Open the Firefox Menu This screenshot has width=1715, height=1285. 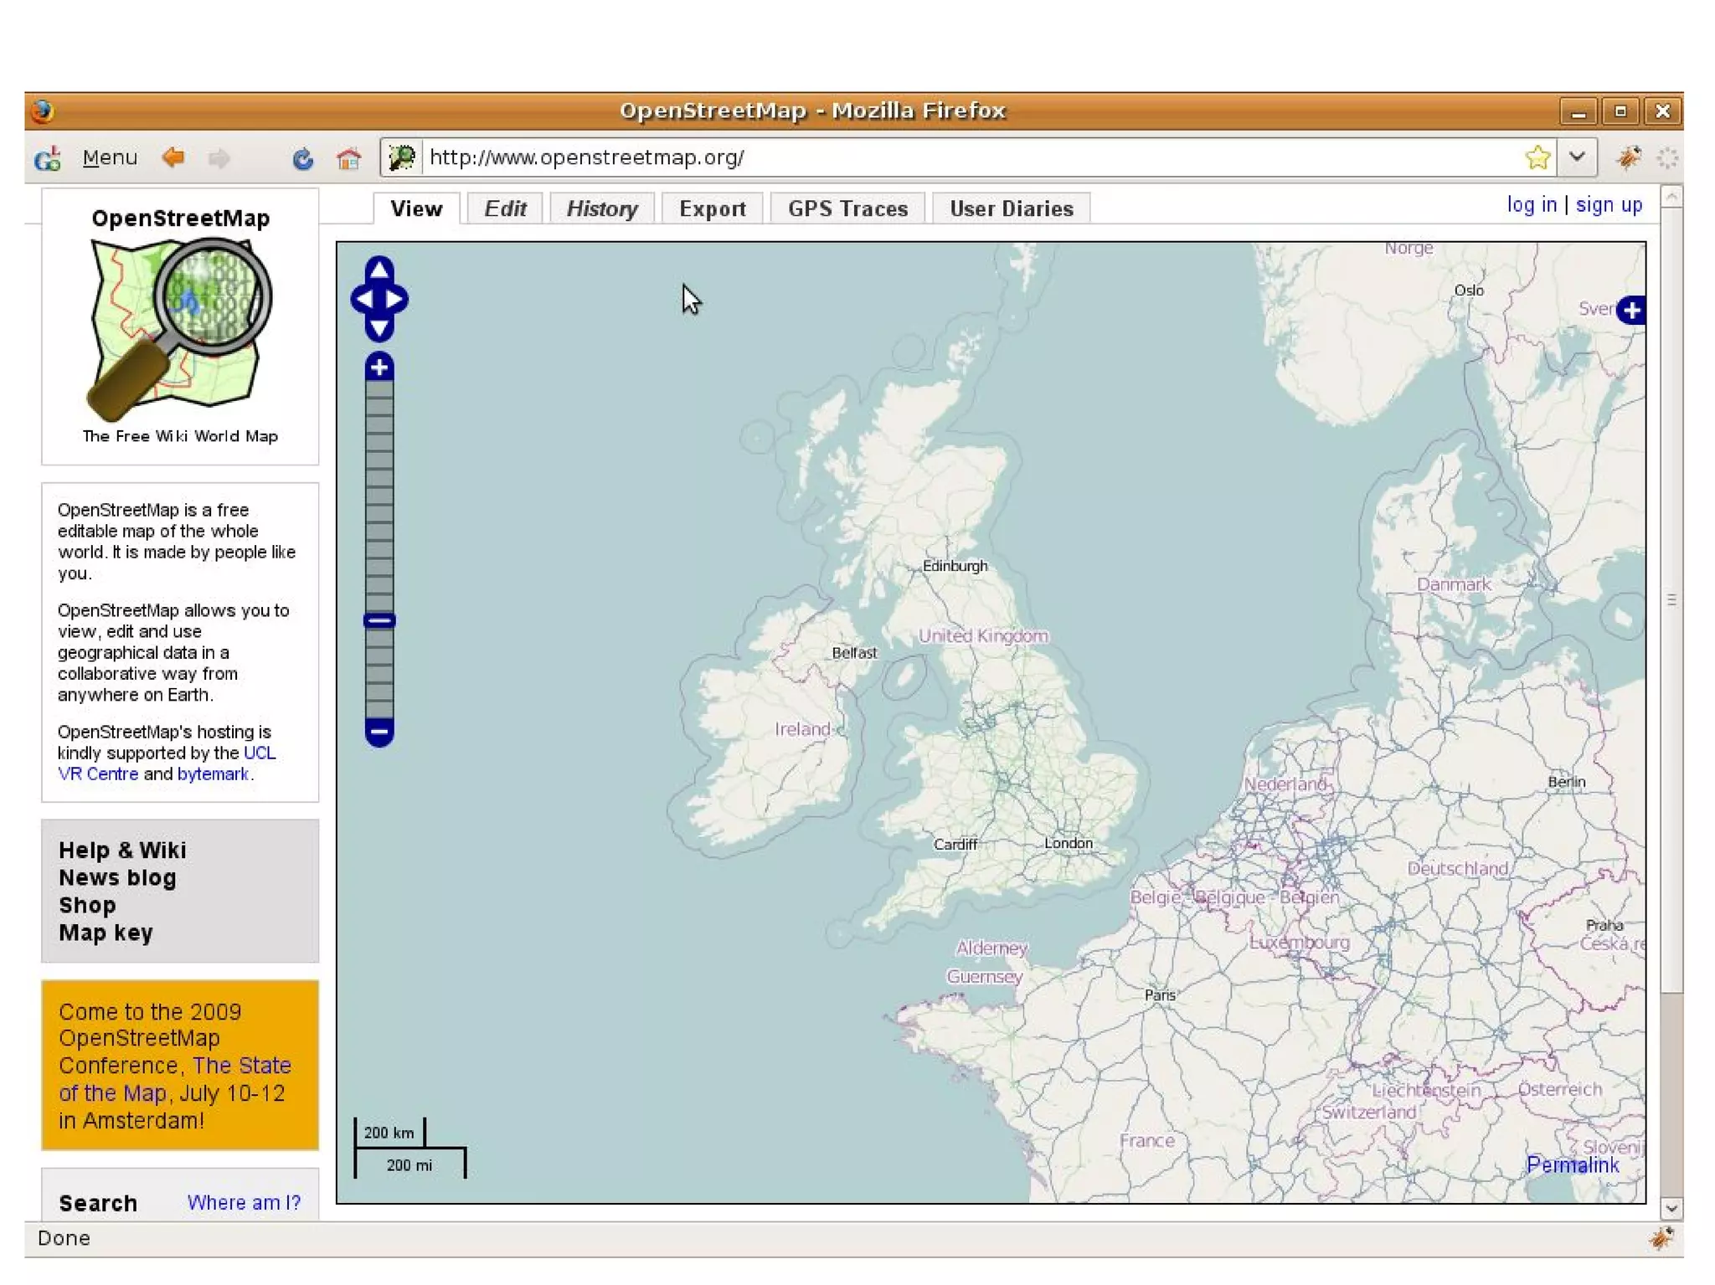(110, 157)
